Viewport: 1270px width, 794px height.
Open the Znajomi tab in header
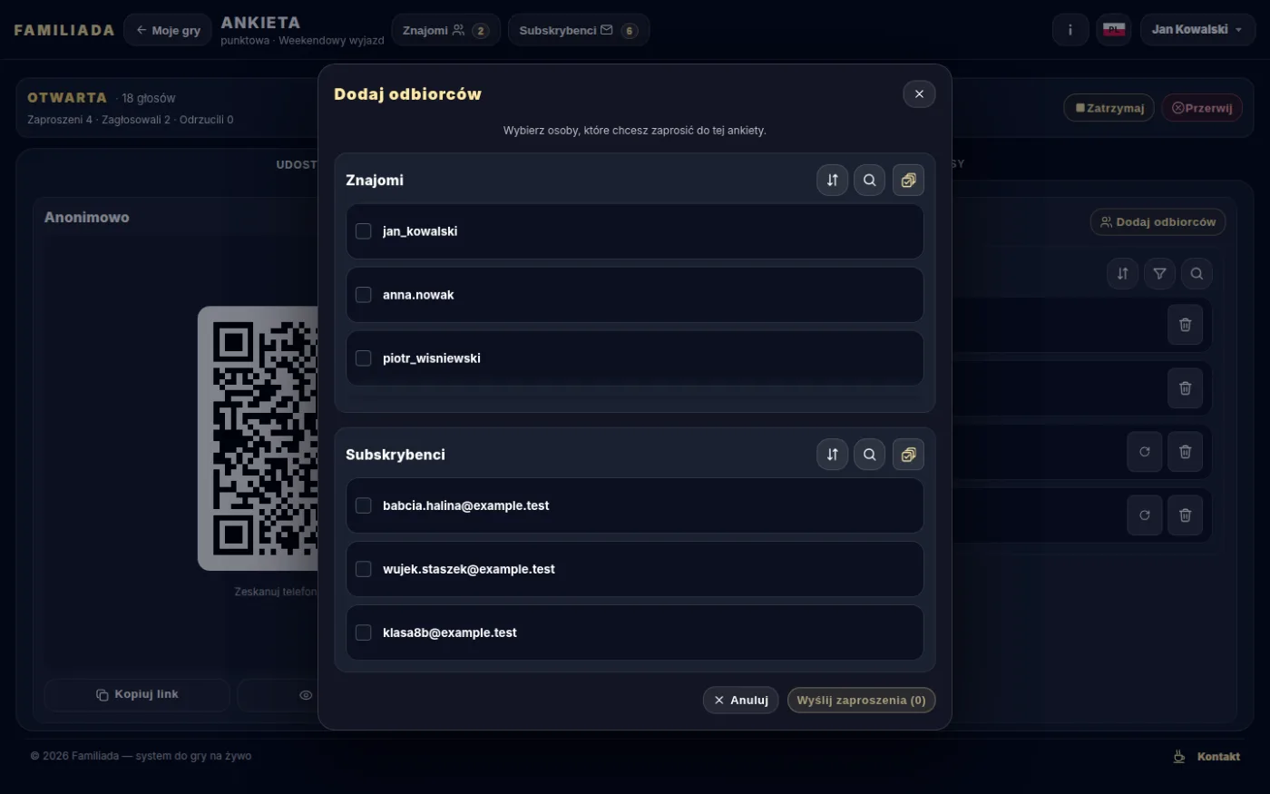[445, 30]
